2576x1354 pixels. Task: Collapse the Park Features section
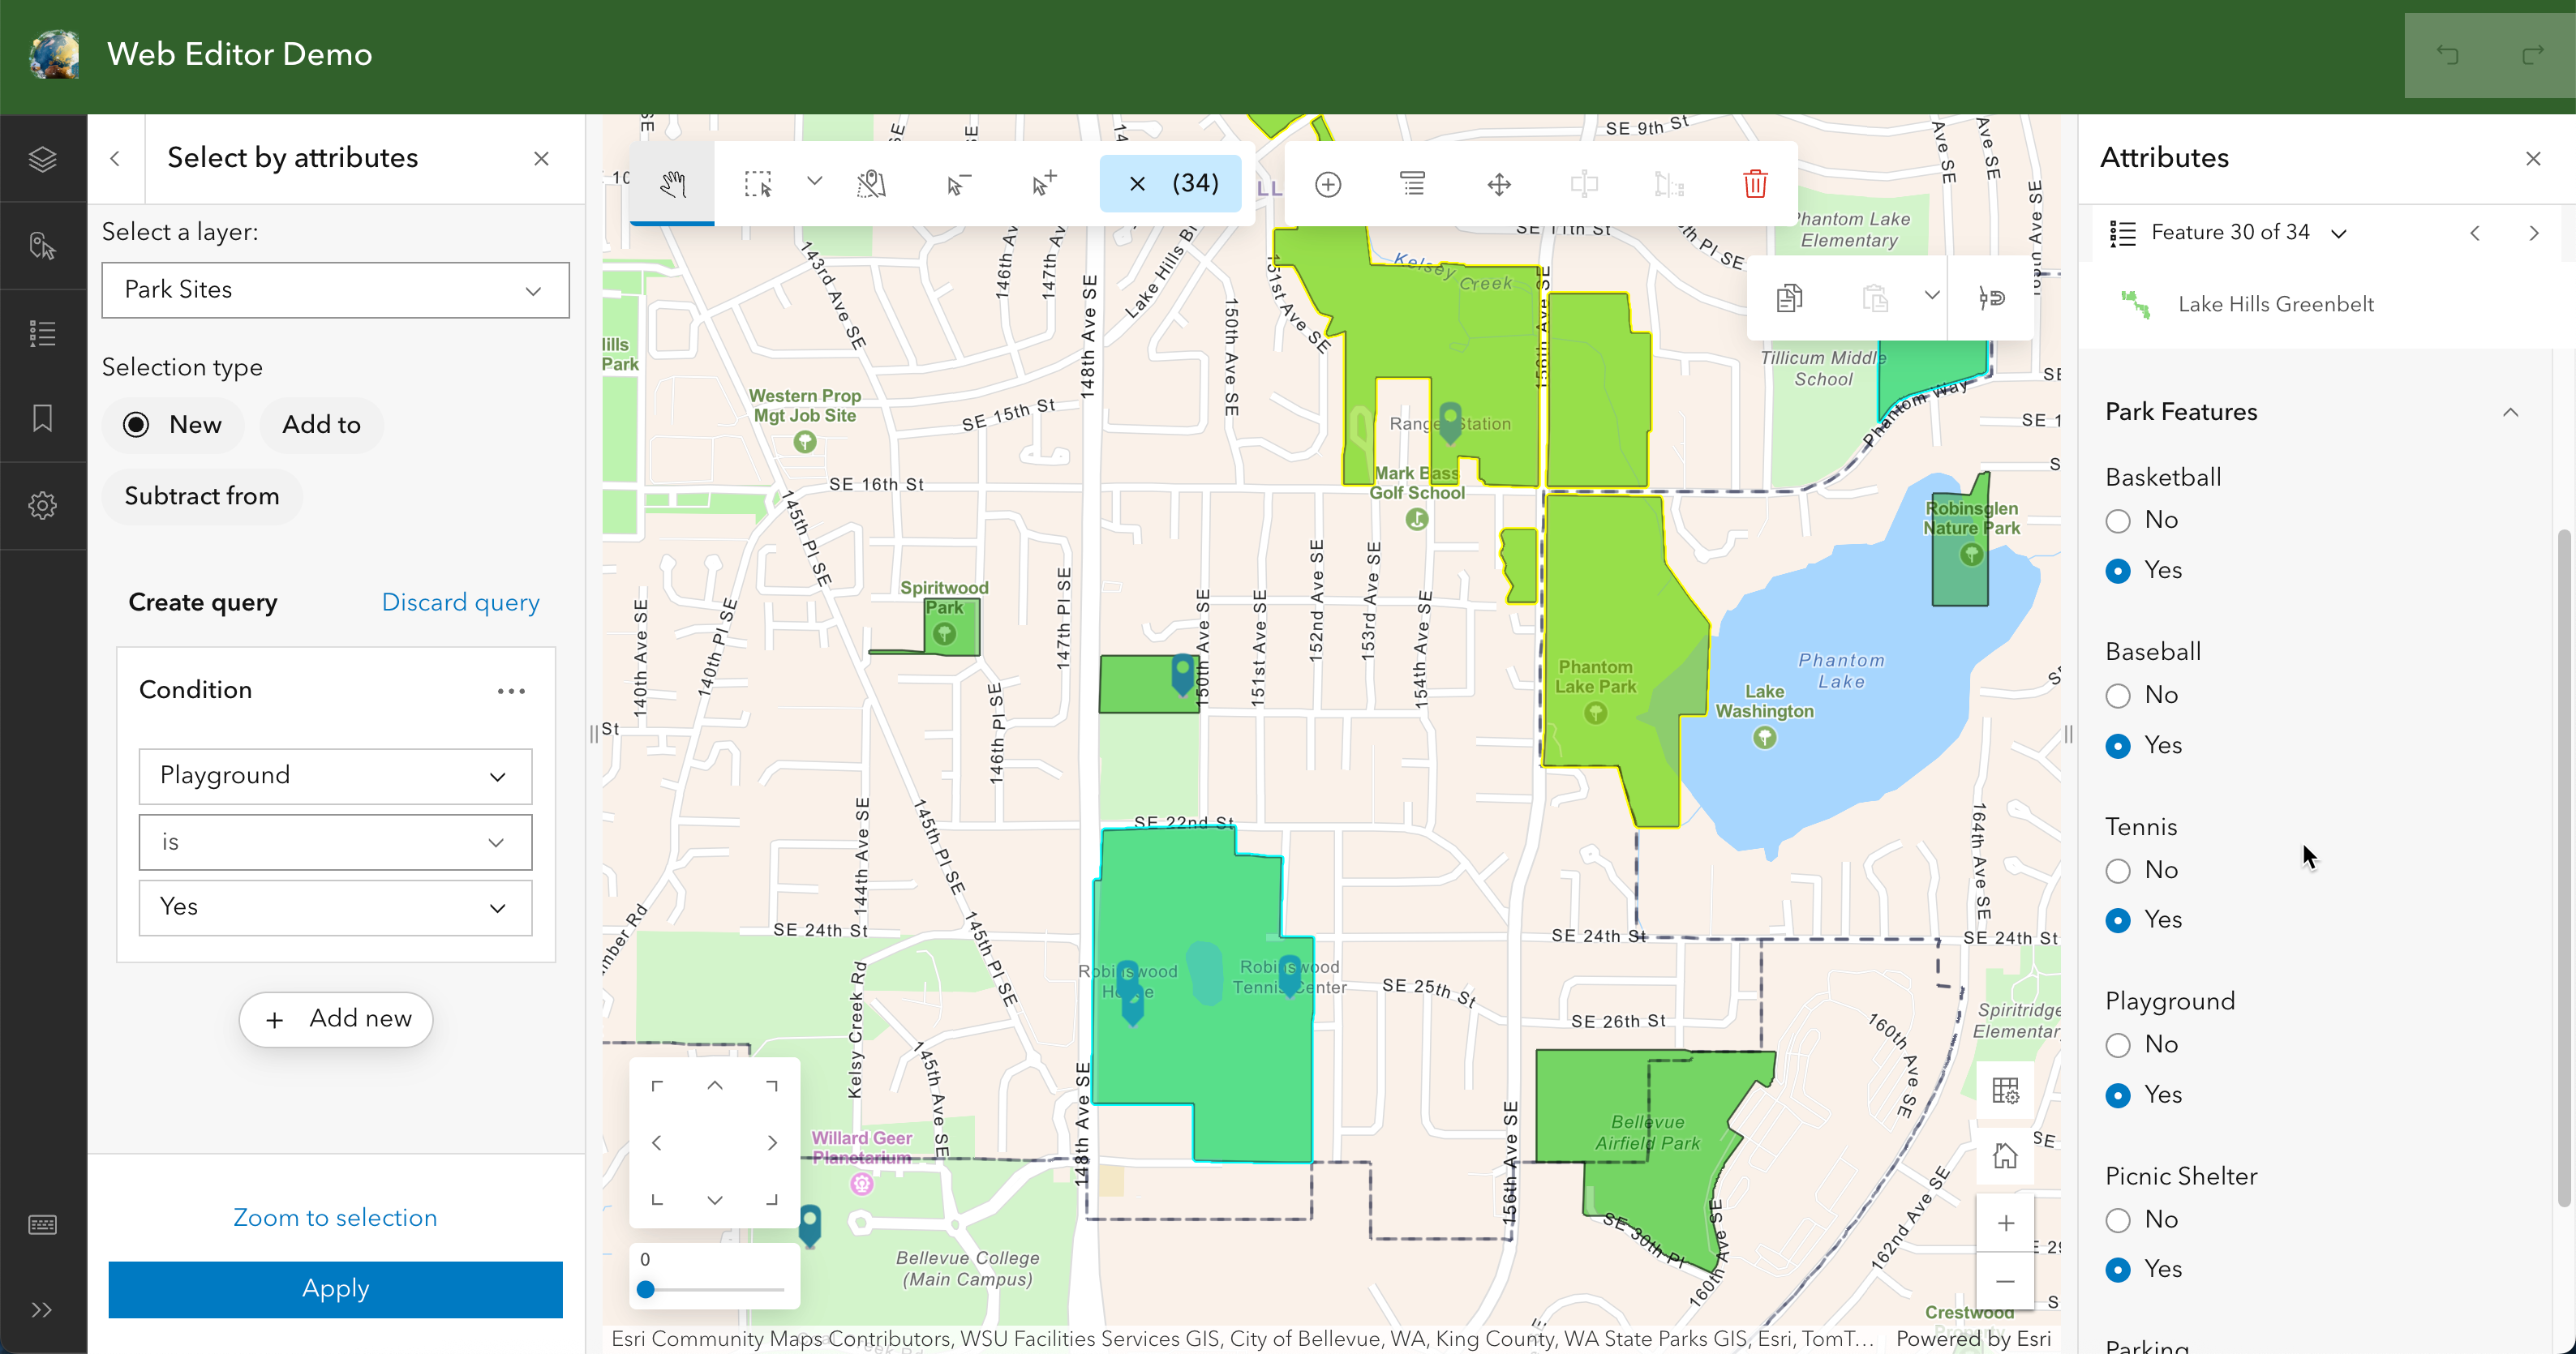[x=2510, y=413]
